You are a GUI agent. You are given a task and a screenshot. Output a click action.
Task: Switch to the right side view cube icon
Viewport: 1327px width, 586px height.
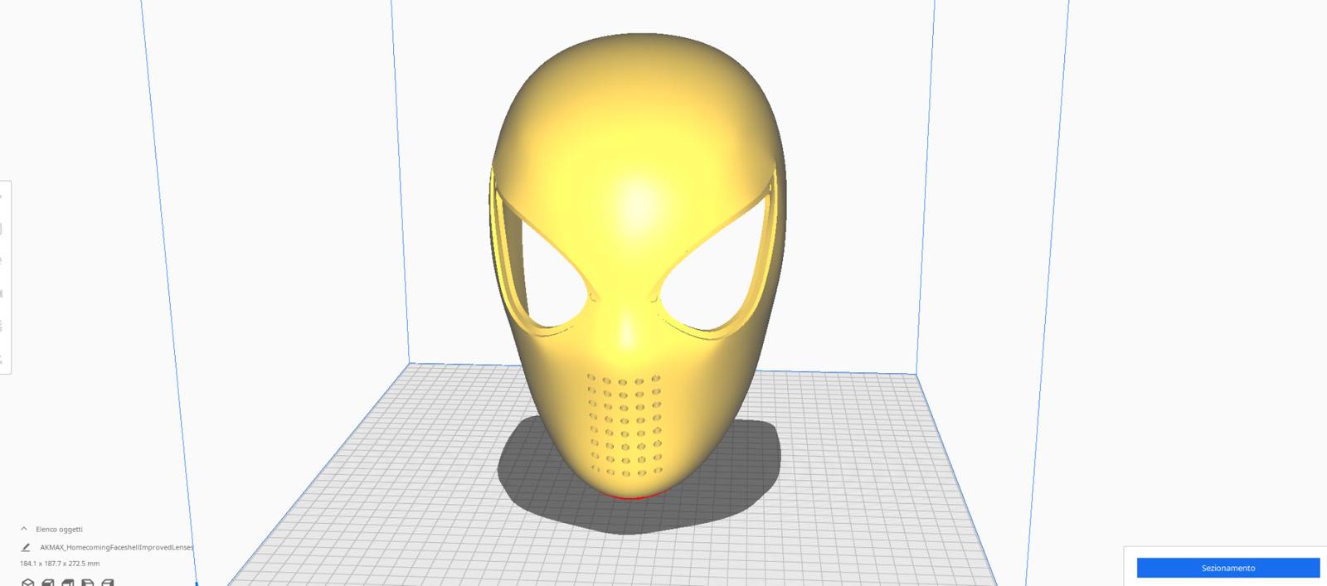click(108, 582)
